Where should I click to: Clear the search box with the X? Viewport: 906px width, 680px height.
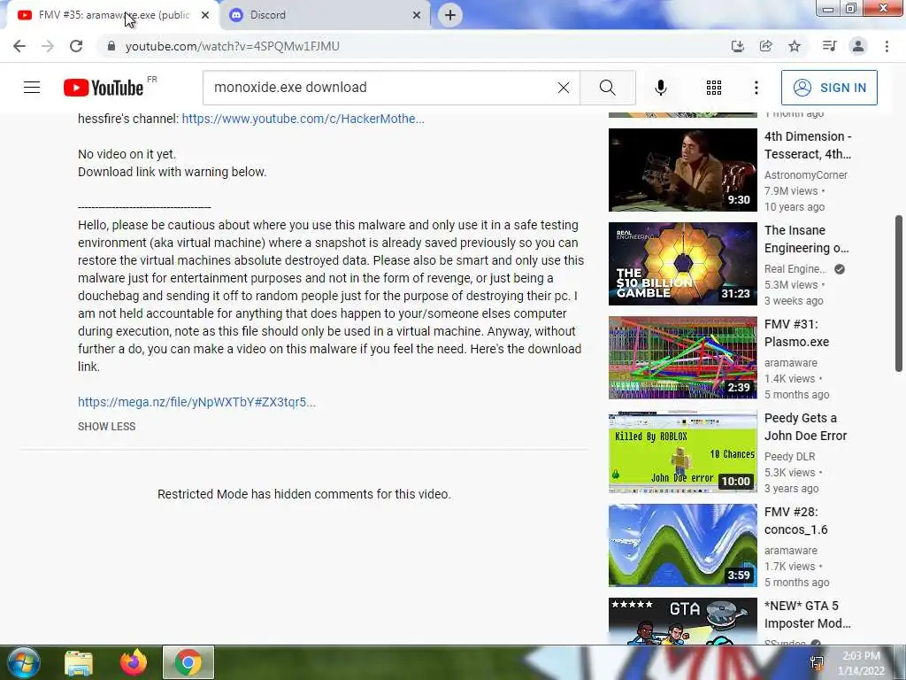click(x=564, y=88)
